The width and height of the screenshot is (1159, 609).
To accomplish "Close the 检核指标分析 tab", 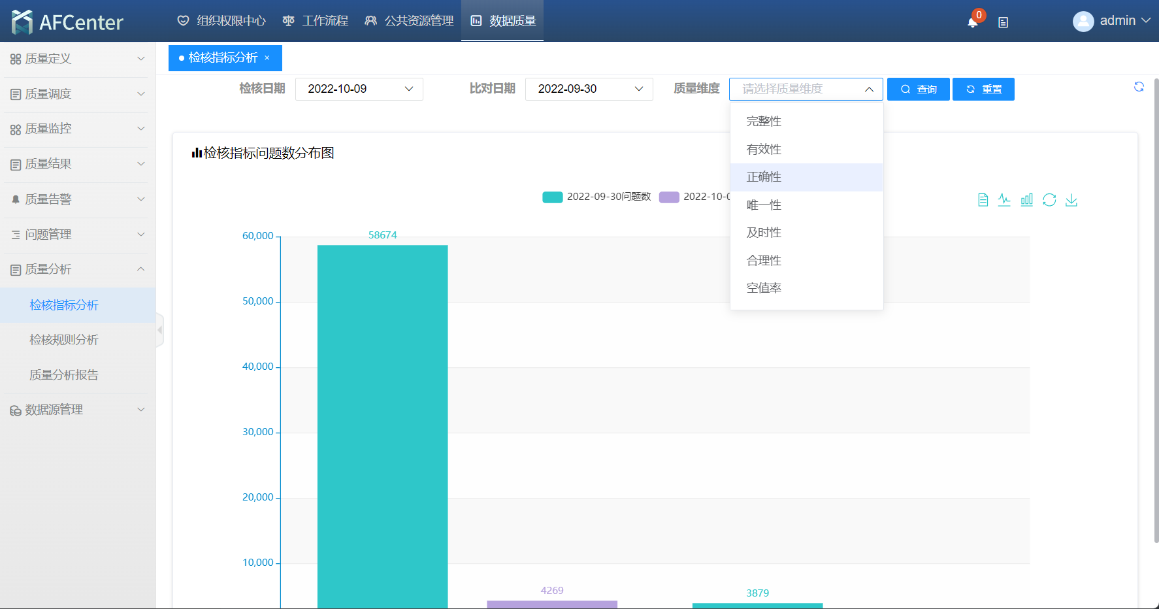I will click(x=267, y=58).
